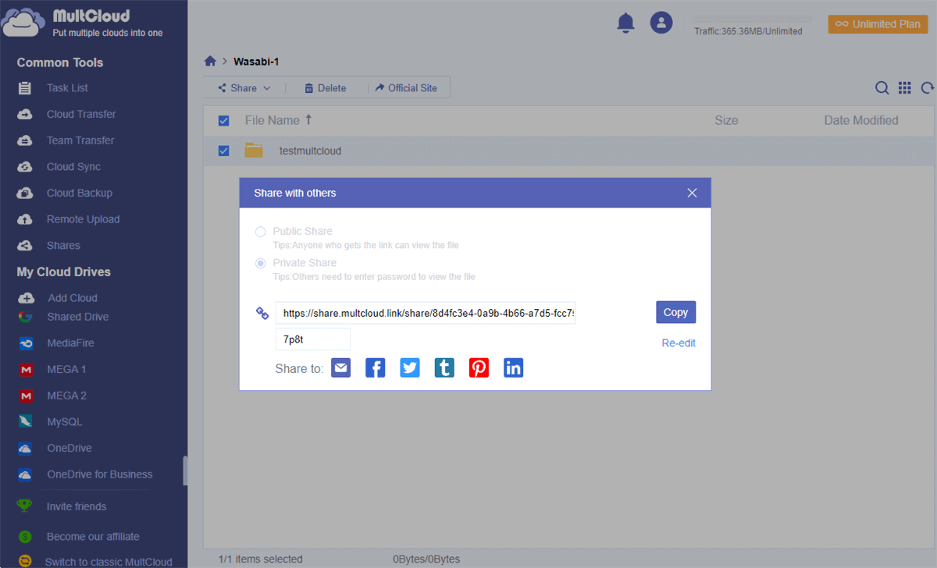This screenshot has width=937, height=568.
Task: Uncheck the testmultcloud folder checkbox
Action: pos(224,151)
